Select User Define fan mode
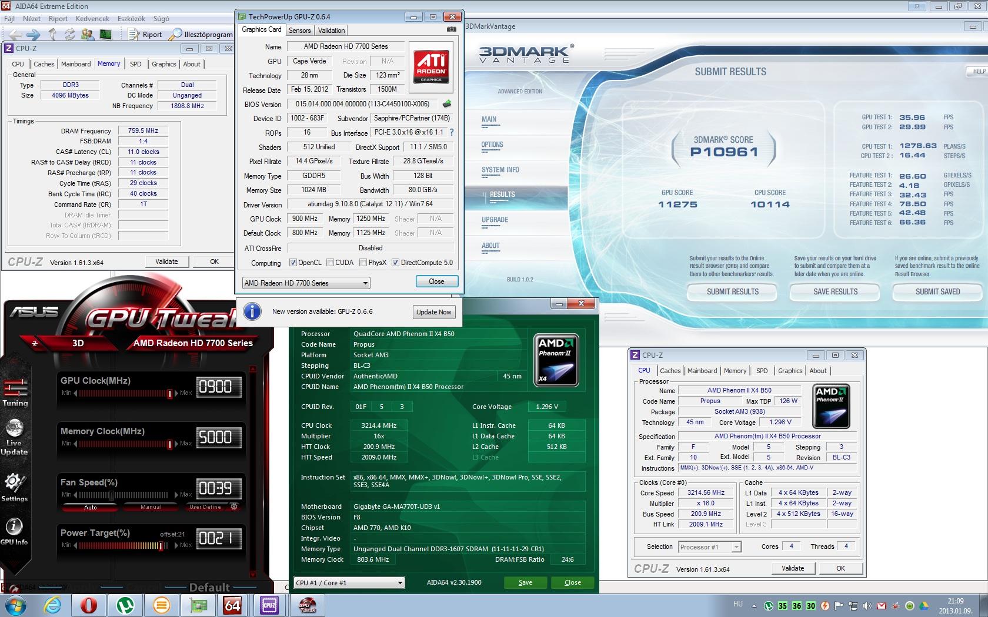Viewport: 988px width, 617px height. (x=205, y=507)
